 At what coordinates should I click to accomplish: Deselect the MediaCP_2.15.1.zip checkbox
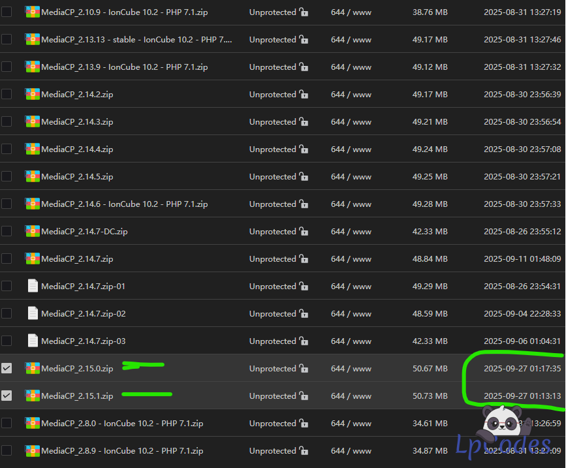7,396
